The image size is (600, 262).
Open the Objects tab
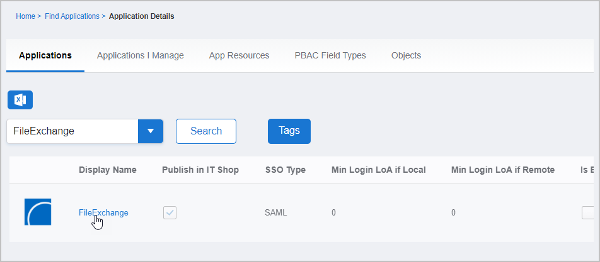406,55
